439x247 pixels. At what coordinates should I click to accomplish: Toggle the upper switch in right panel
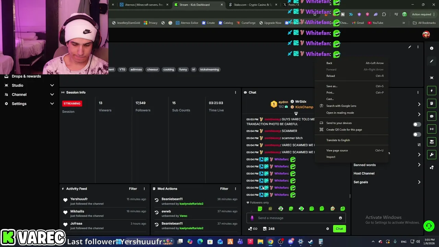[417, 125]
